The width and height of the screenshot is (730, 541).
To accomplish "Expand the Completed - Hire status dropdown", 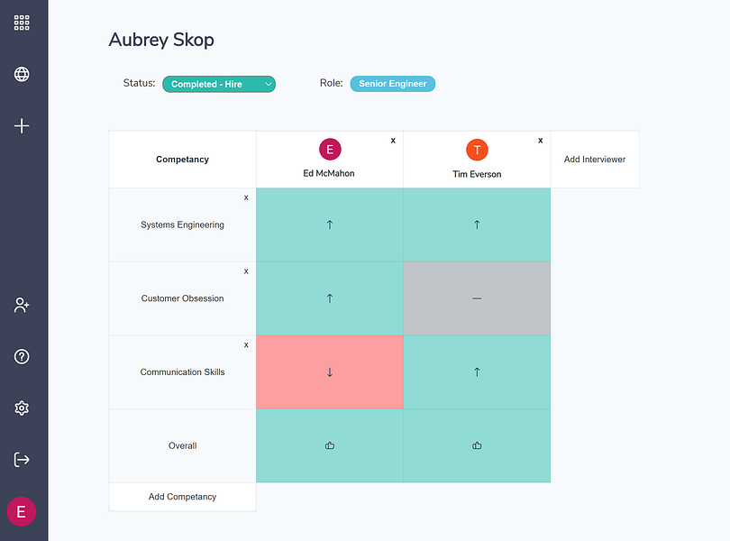I will coord(219,84).
